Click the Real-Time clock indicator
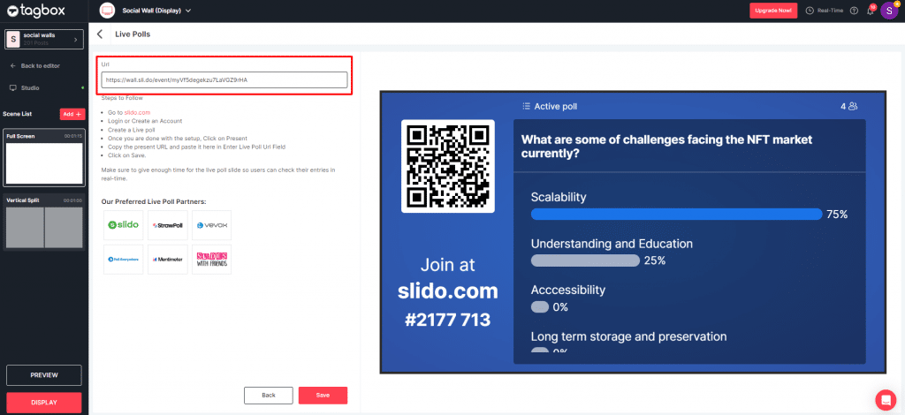 click(825, 11)
